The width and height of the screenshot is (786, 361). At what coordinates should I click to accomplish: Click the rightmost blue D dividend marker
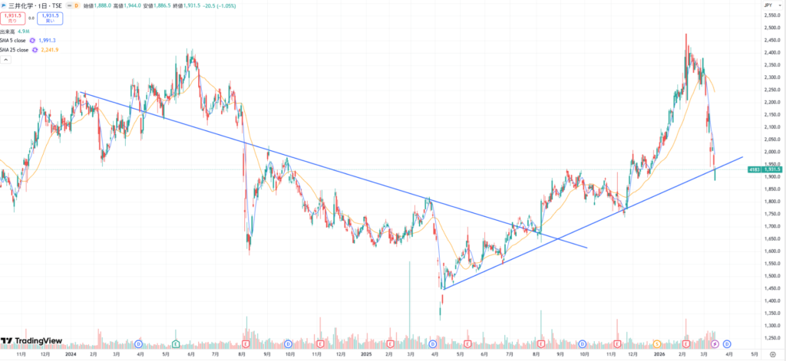(x=726, y=343)
